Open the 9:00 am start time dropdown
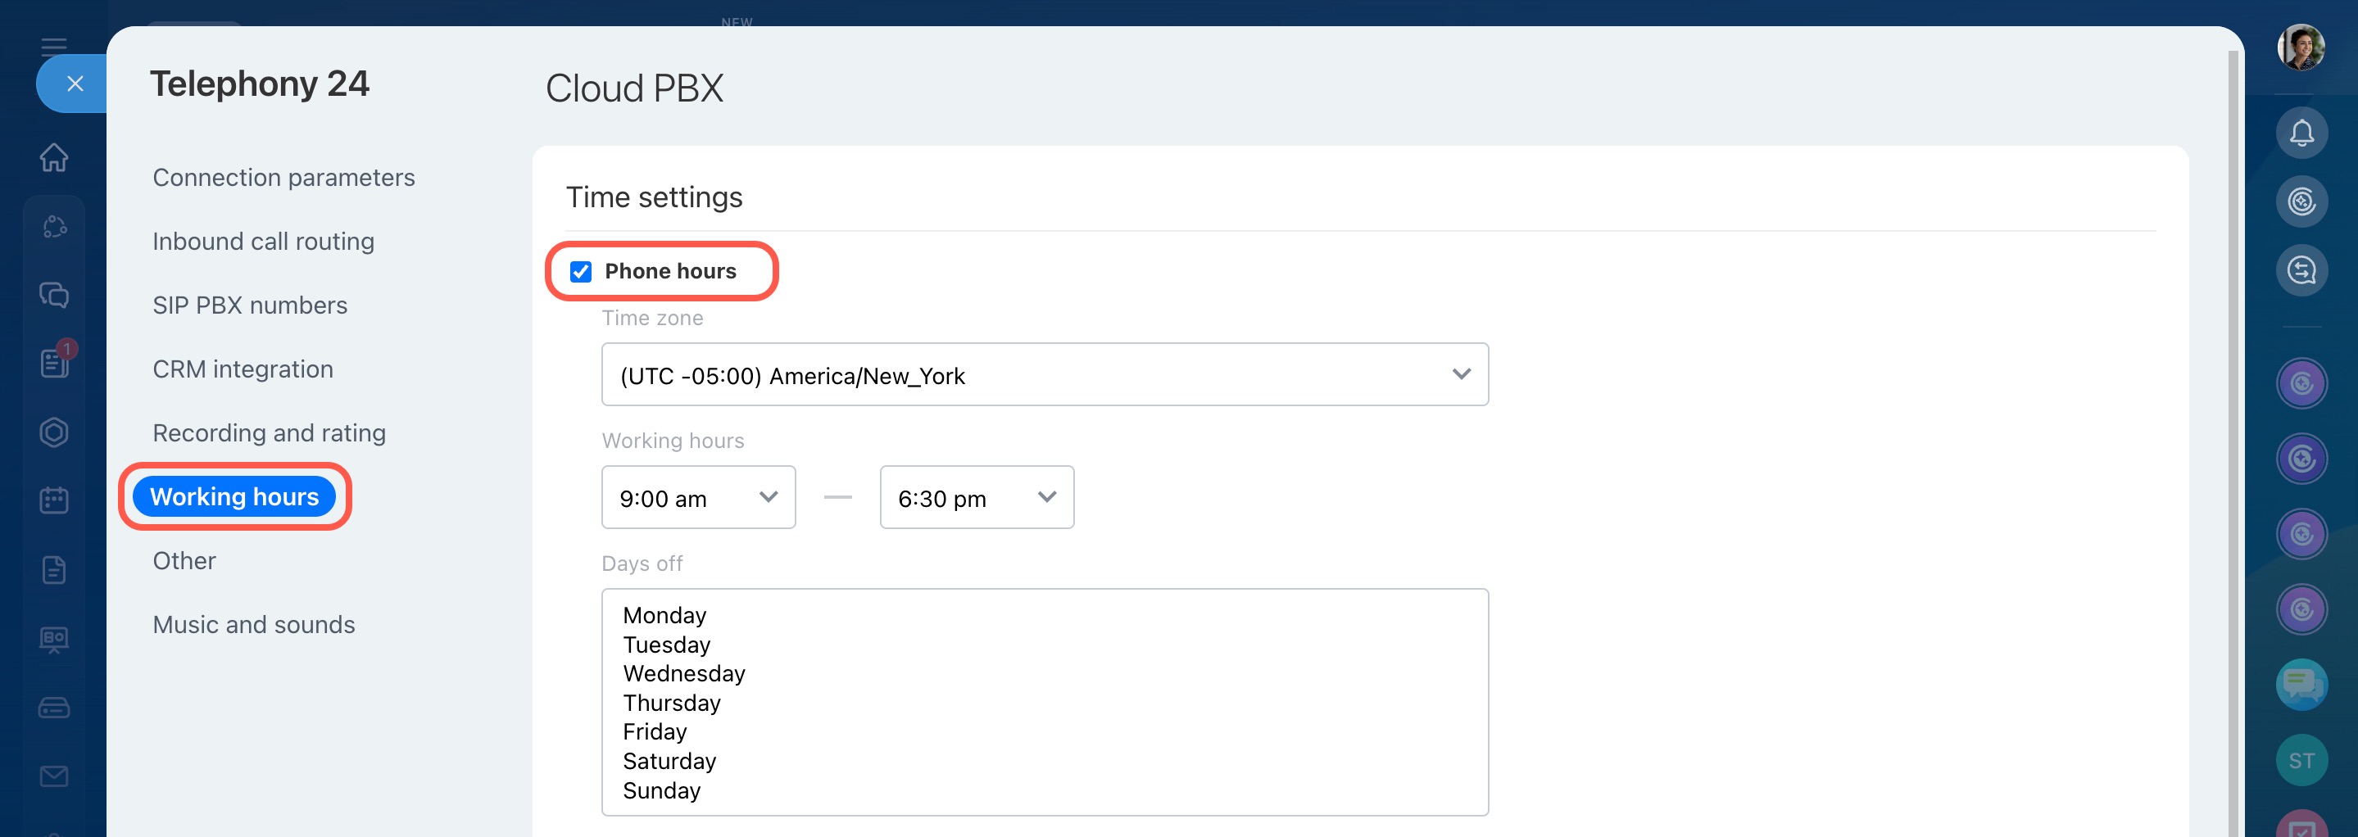The width and height of the screenshot is (2358, 837). [x=697, y=498]
